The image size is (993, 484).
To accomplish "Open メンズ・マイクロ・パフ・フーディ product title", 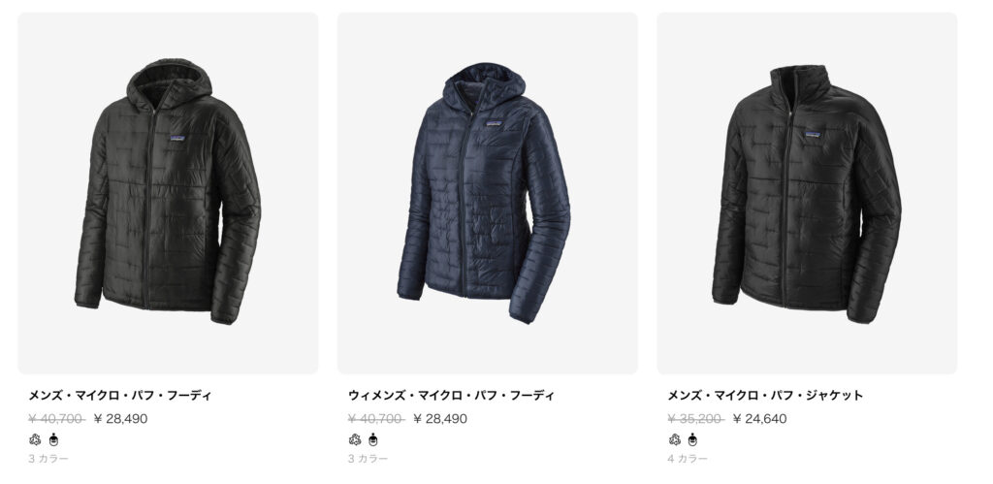I will (119, 396).
